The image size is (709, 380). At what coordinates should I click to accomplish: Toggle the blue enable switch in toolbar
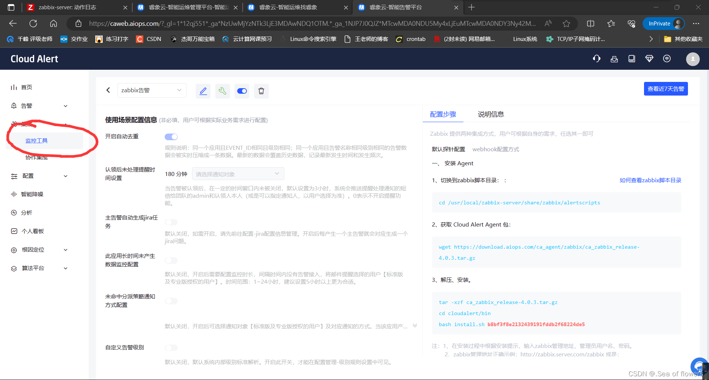(x=242, y=91)
